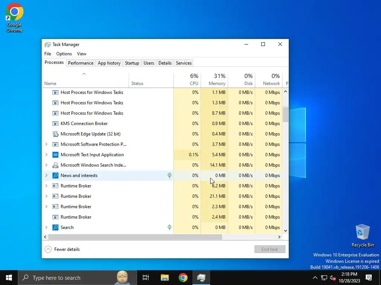381x285 pixels.
Task: Click the leaf status icon for News and interests
Action: tap(169, 176)
